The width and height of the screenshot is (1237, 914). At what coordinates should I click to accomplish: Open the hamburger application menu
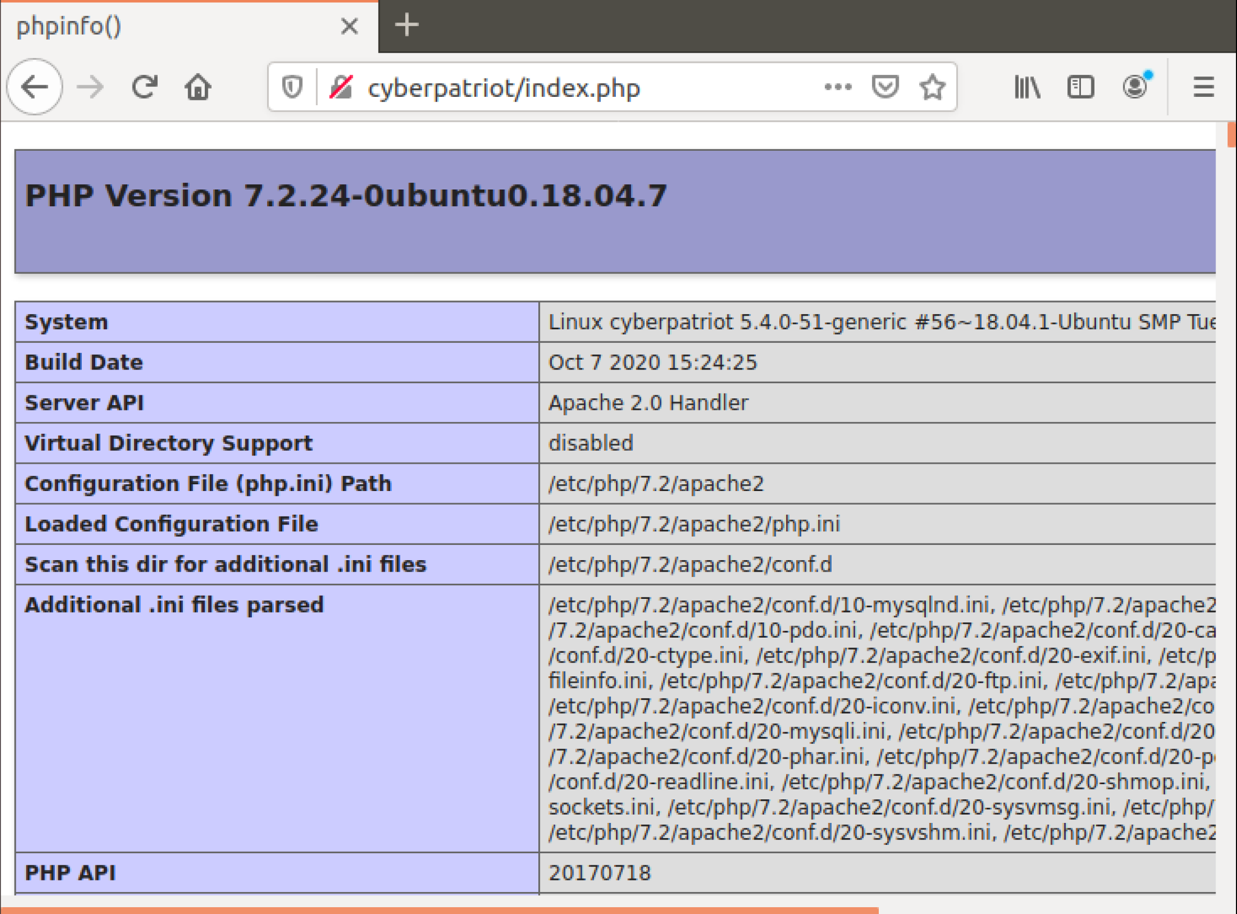tap(1203, 87)
